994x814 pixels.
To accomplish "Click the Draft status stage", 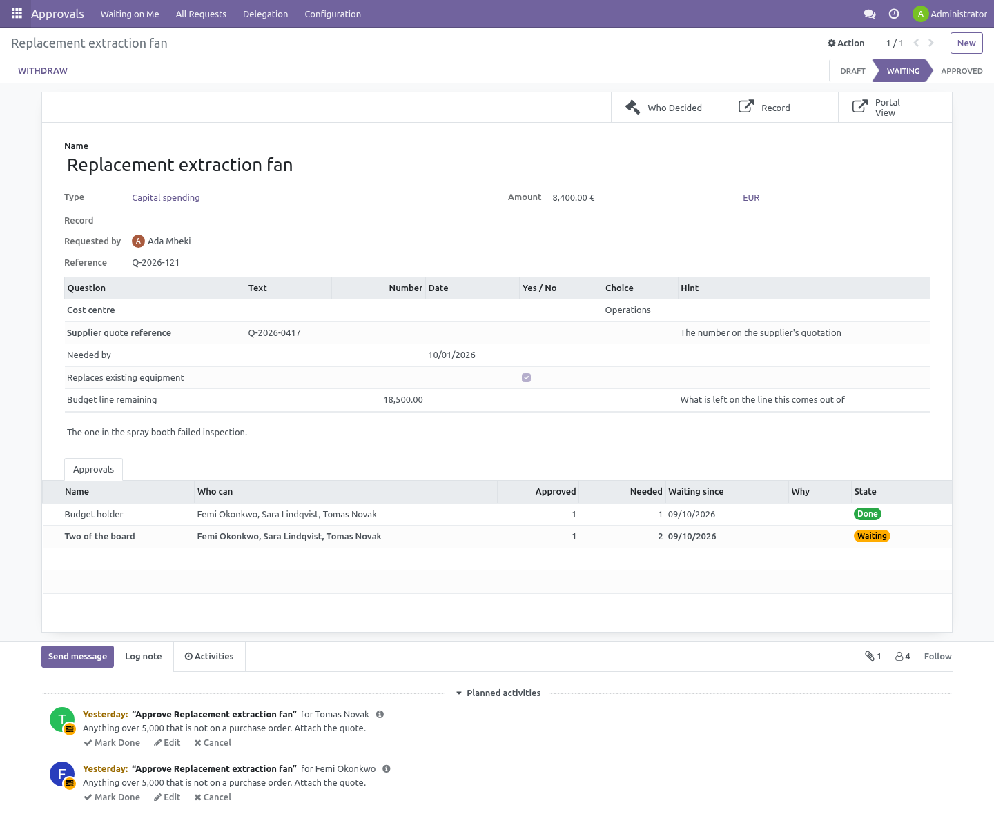I will [x=852, y=71].
